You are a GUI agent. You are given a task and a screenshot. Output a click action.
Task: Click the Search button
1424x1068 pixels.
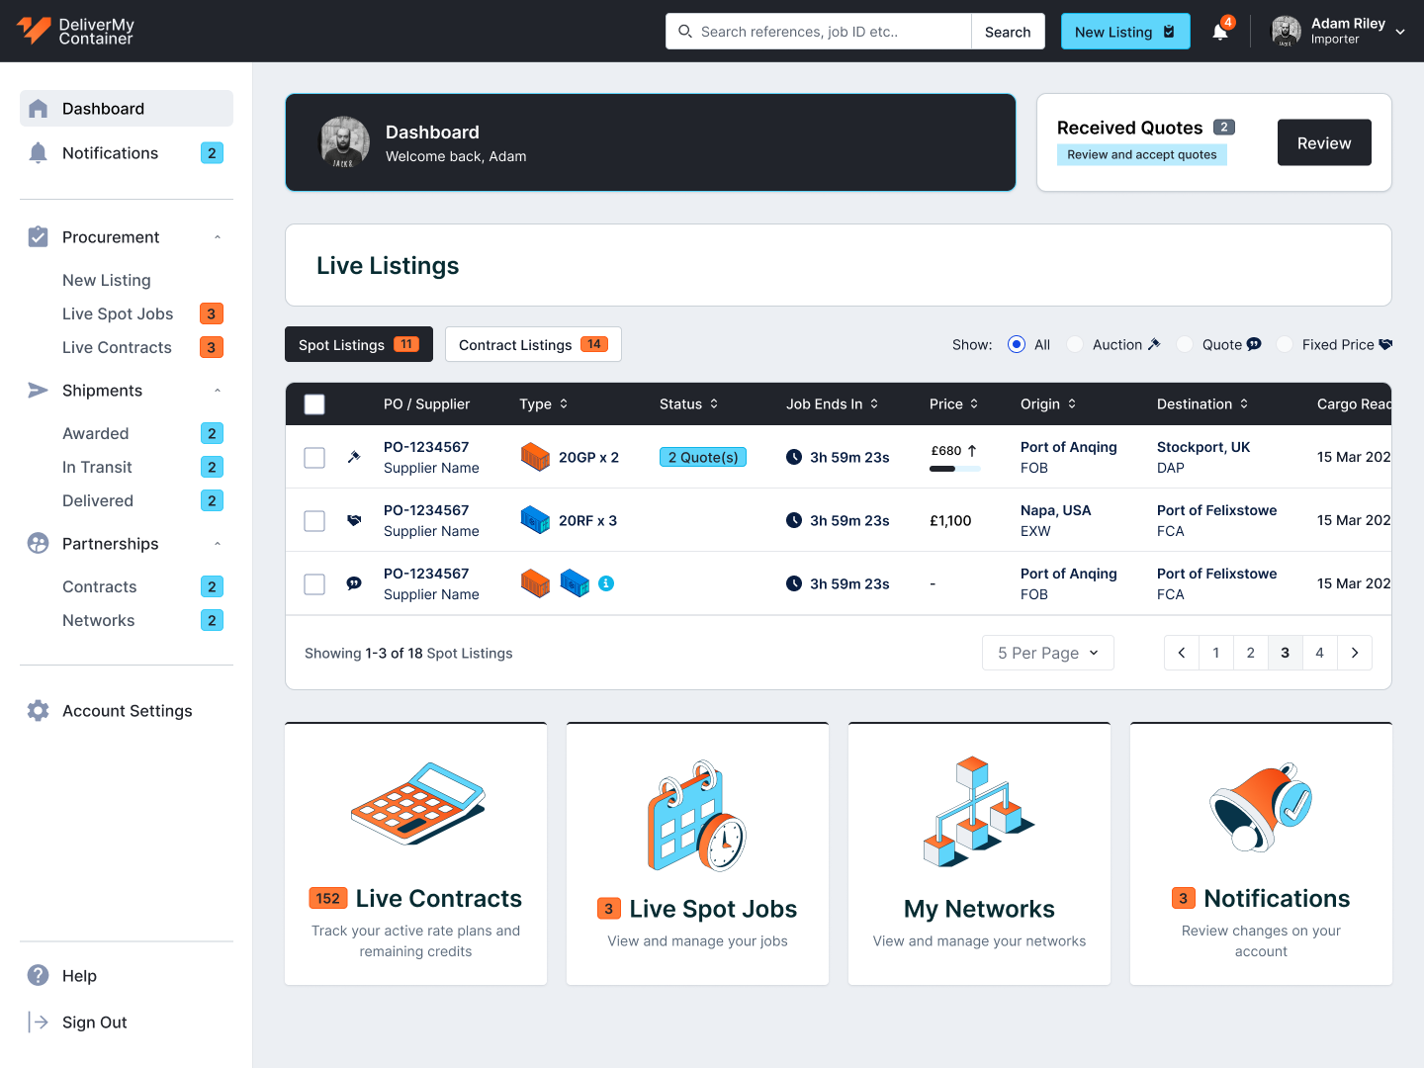(x=1008, y=32)
